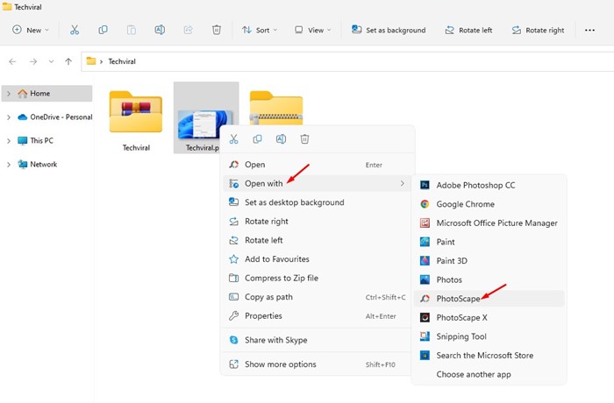Click the Delete trash icon in the top toolbar
Viewport: 614px width, 403px height.
click(217, 30)
